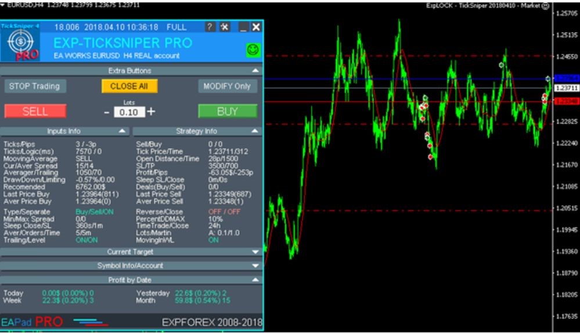Click the minus icon to decrease lots
Screen dimensions: 580x333
[x=106, y=112]
